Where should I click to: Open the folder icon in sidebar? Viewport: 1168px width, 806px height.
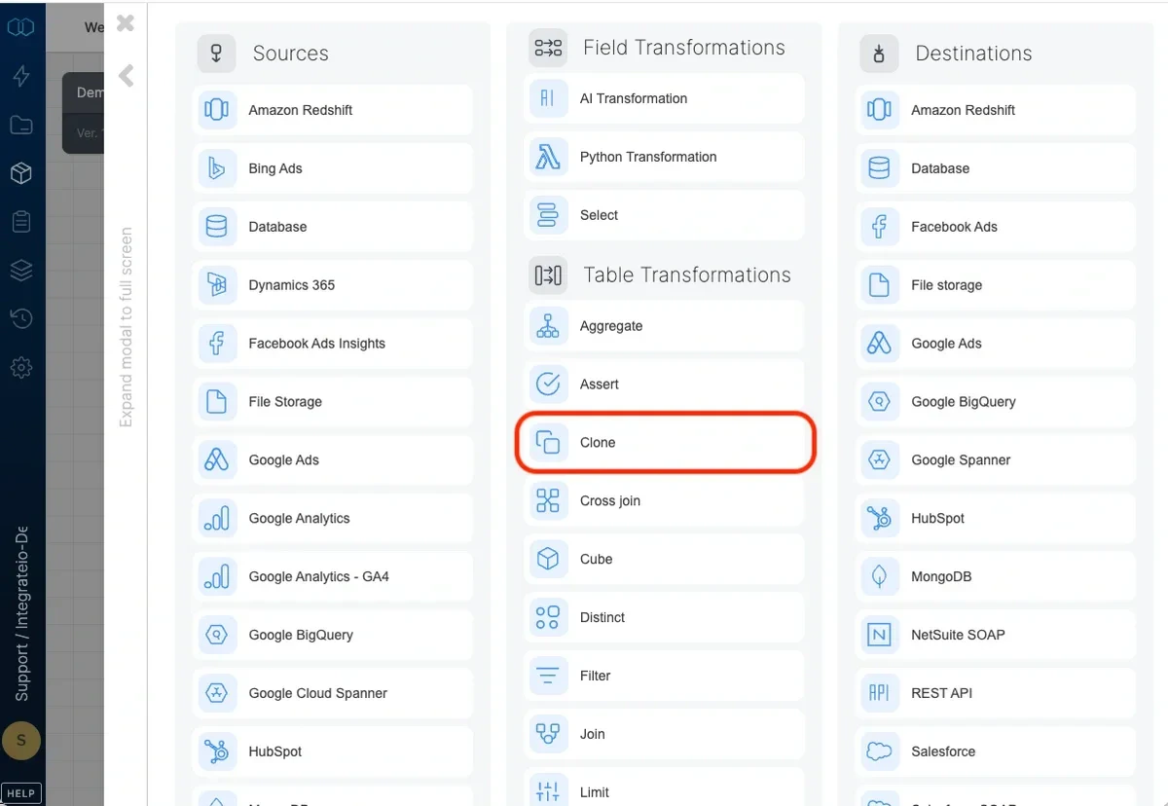(21, 125)
